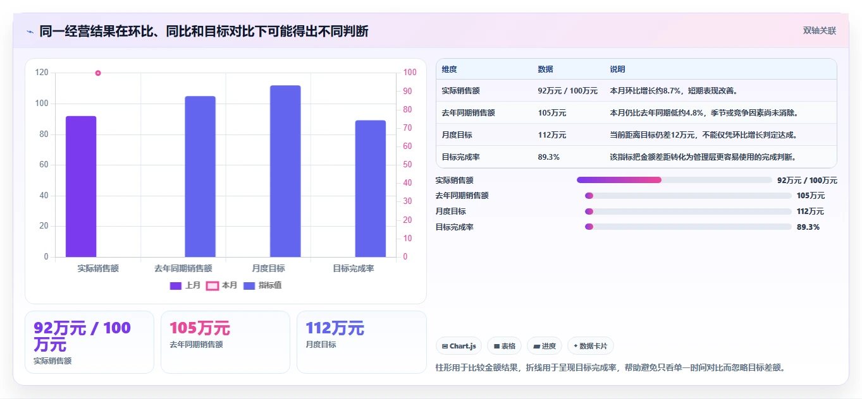Toggle the 本月 legend item

coord(222,285)
